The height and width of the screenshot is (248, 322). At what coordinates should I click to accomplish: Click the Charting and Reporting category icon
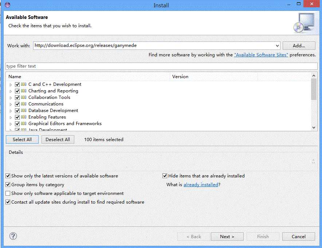[x=24, y=91]
